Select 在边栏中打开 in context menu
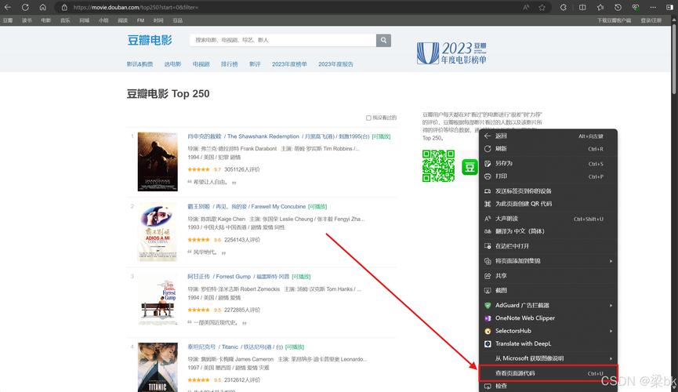The height and width of the screenshot is (392, 678). coord(548,245)
